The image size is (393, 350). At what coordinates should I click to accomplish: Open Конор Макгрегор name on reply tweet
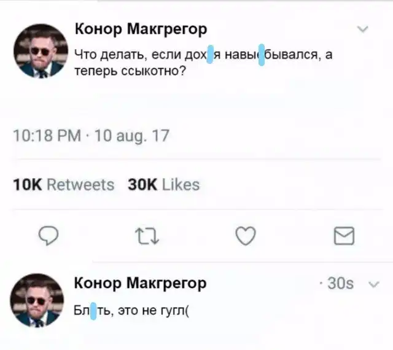(x=141, y=283)
